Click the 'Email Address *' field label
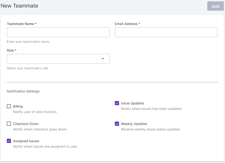 click(127, 24)
